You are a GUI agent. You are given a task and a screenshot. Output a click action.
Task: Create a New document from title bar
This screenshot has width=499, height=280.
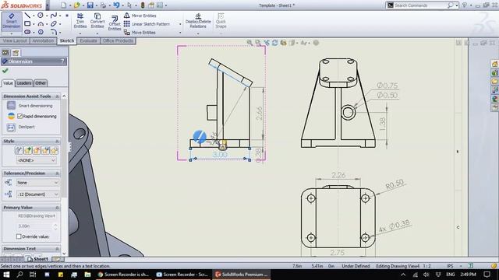[64, 5]
